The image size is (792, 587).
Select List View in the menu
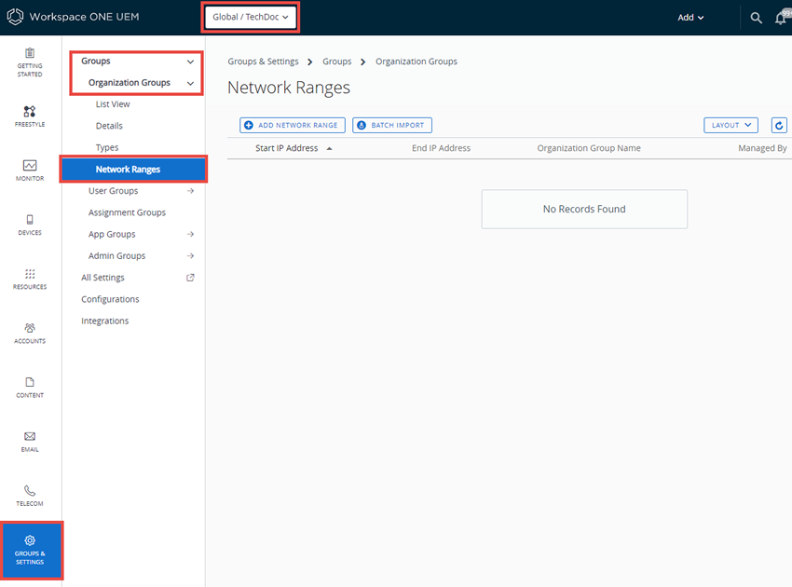click(x=113, y=104)
